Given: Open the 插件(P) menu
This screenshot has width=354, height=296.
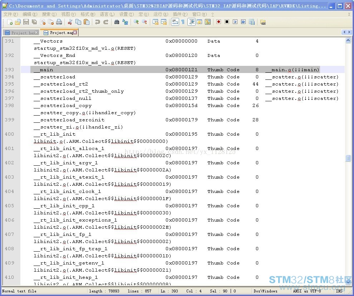Looking at the screenshot, I should 180,14.
